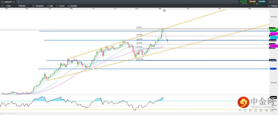Expand the 8 Months range dropdown
This screenshot has height=115, width=278.
[24, 6]
